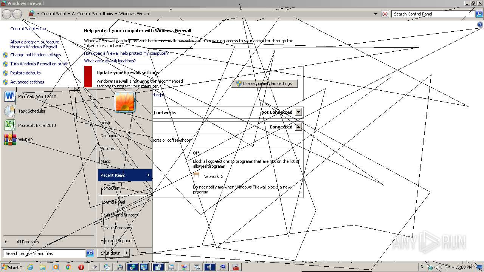This screenshot has width=484, height=272.
Task: Click the speaker sound taskbar window icon
Action: point(209,267)
